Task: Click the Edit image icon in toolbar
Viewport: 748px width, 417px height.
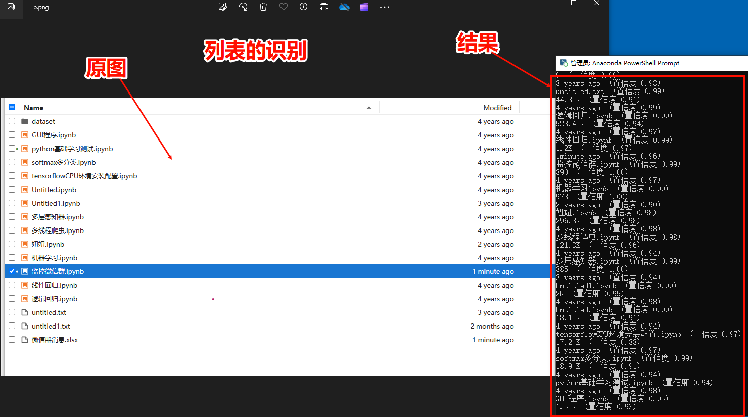Action: pyautogui.click(x=222, y=7)
